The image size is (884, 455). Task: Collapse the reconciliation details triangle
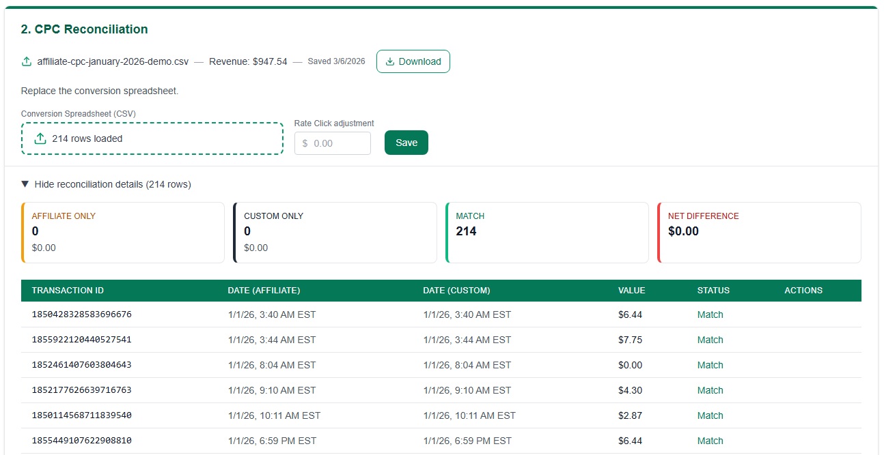[25, 184]
